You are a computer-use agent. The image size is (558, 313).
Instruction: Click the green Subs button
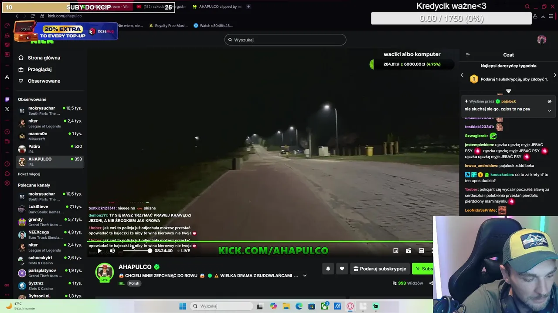coord(423,269)
